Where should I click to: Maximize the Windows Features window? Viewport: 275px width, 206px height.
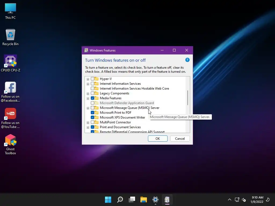tap(174, 50)
